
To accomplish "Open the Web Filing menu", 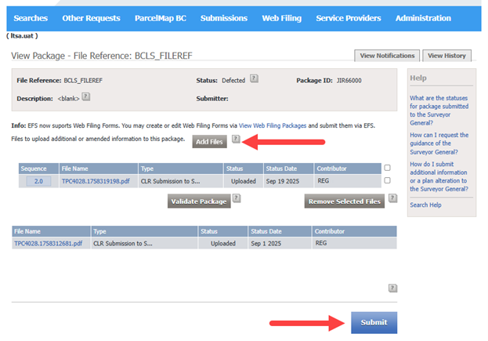I will tap(281, 18).
